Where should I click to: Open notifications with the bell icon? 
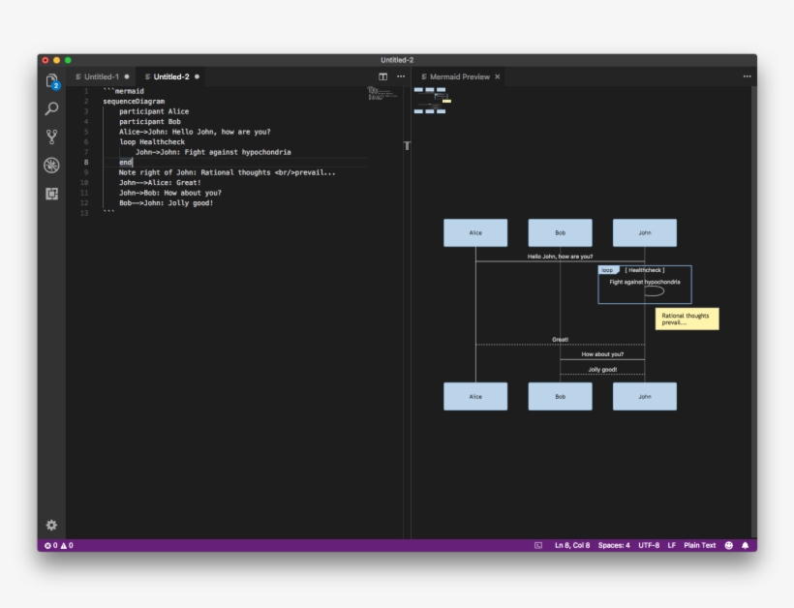point(744,545)
